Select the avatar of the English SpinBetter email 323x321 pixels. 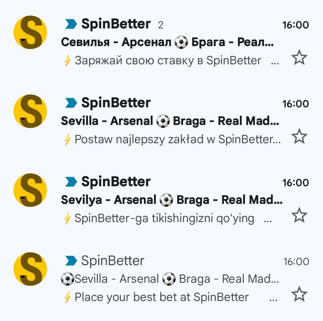(30, 269)
